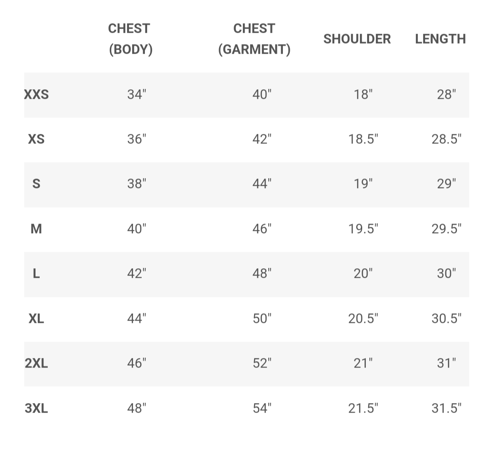Select the 30" length value for L

click(x=446, y=274)
